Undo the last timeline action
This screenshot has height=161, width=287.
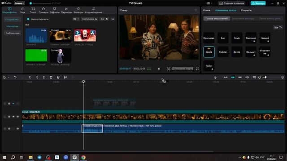click(x=15, y=77)
